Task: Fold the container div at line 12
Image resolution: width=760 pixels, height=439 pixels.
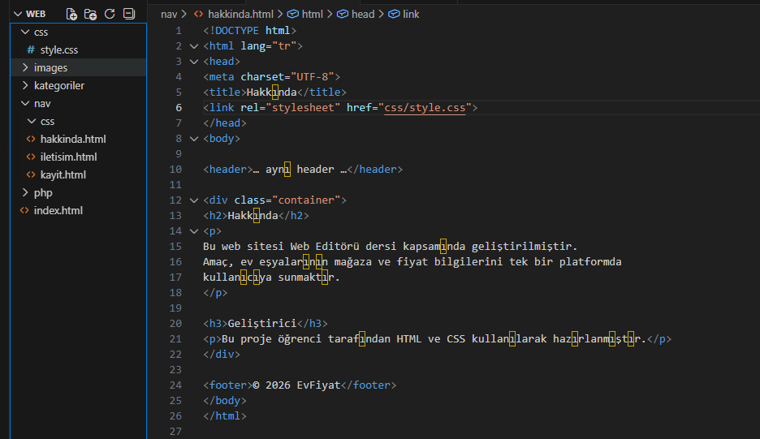Action: tap(194, 200)
